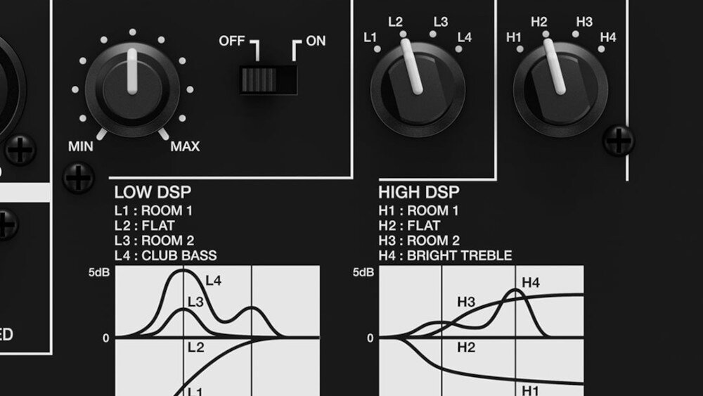Click the MAX label of the level knob
Image resolution: width=703 pixels, height=396 pixels.
[185, 146]
